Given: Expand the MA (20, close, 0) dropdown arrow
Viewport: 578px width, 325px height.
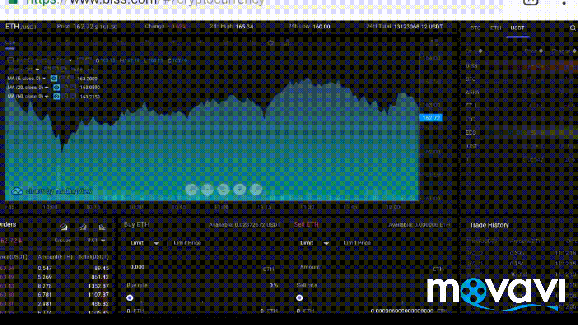Looking at the screenshot, I should point(47,88).
